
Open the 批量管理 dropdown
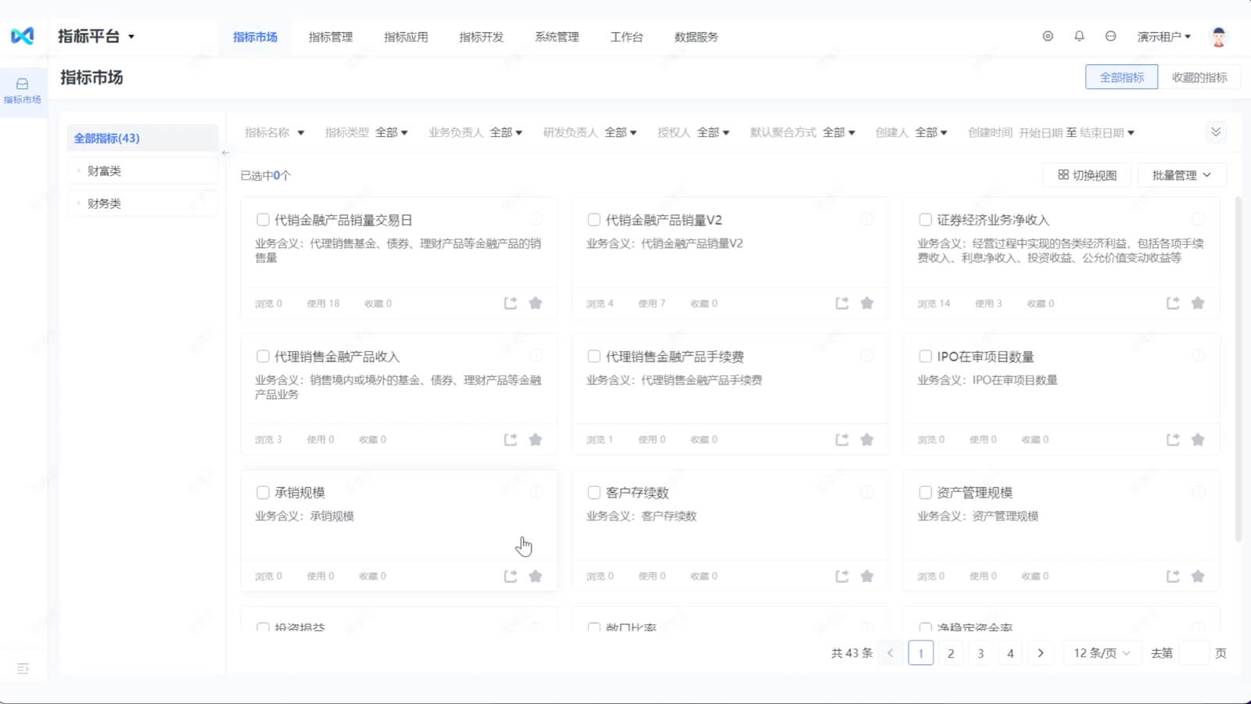click(1181, 175)
